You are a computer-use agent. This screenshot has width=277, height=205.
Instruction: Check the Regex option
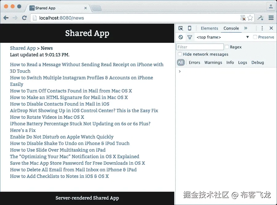pyautogui.click(x=227, y=47)
